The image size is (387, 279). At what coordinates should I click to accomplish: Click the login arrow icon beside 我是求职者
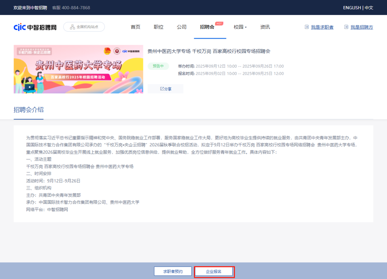click(306, 27)
